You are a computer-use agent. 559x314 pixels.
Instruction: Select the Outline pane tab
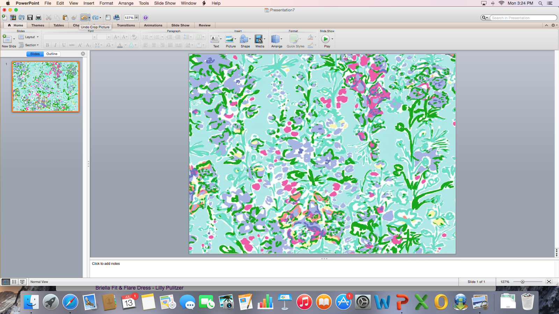tap(52, 54)
